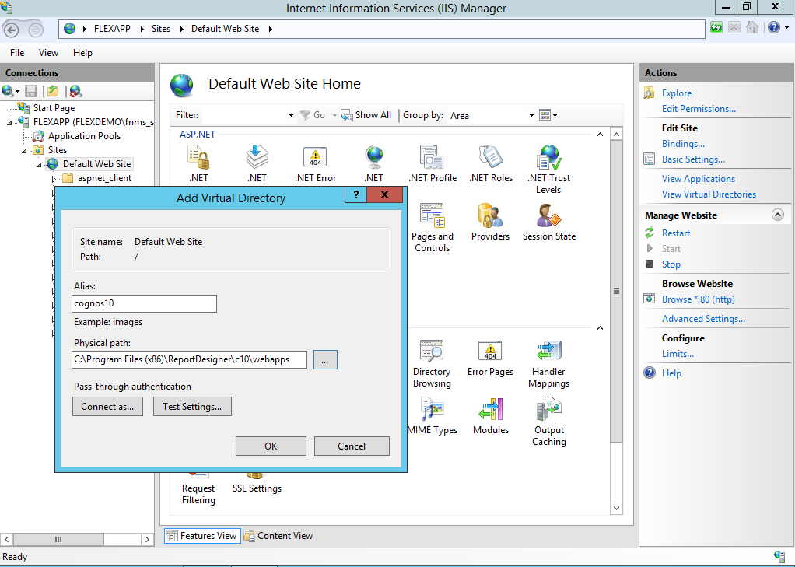Open Pages and Controls feature
The height and width of the screenshot is (567, 795).
coord(432,227)
